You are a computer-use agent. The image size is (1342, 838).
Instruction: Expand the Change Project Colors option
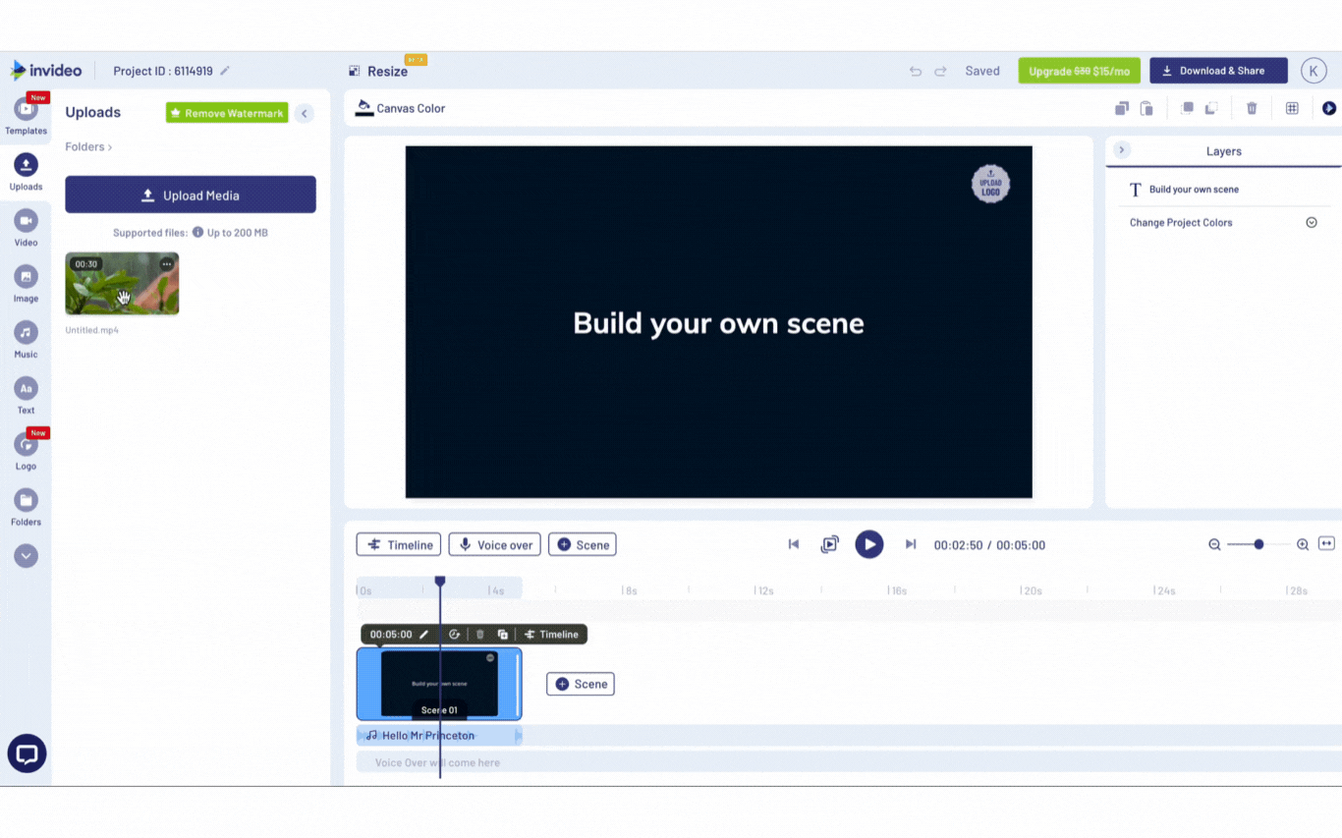coord(1311,222)
